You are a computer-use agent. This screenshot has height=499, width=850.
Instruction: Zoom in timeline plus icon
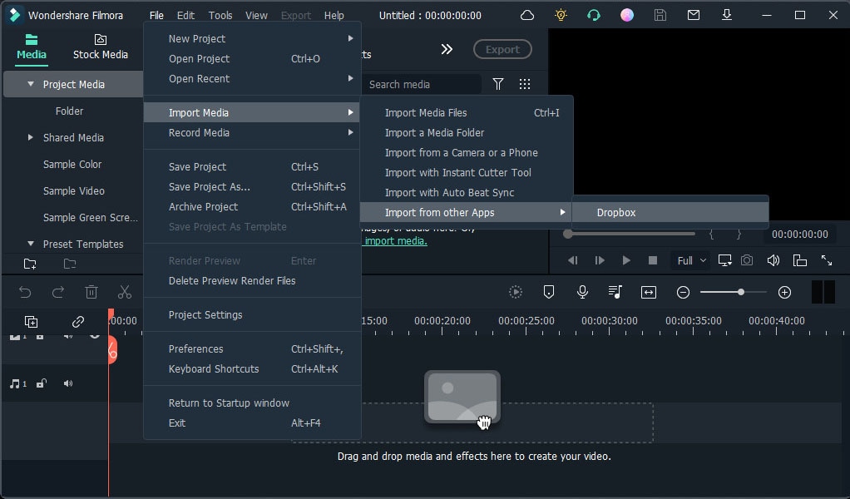(x=784, y=293)
